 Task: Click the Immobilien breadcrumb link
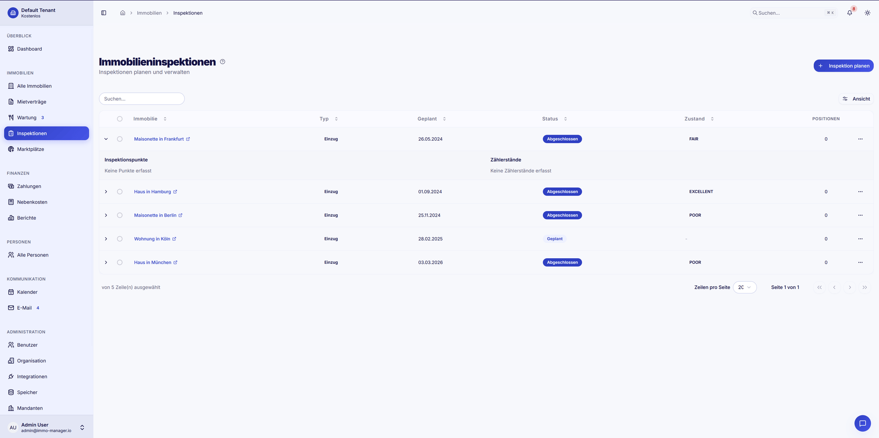[149, 13]
